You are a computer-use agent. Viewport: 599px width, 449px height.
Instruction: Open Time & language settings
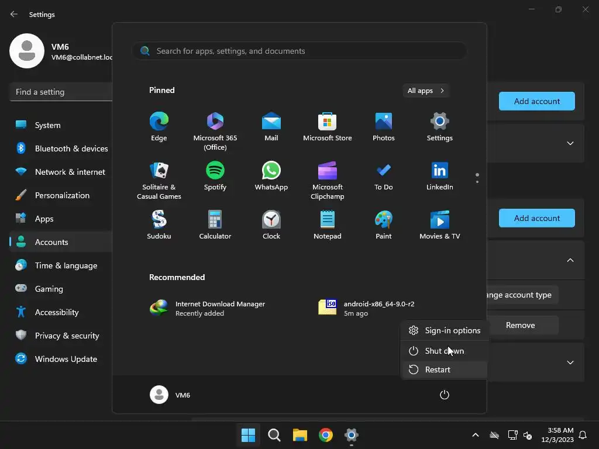click(x=61, y=265)
